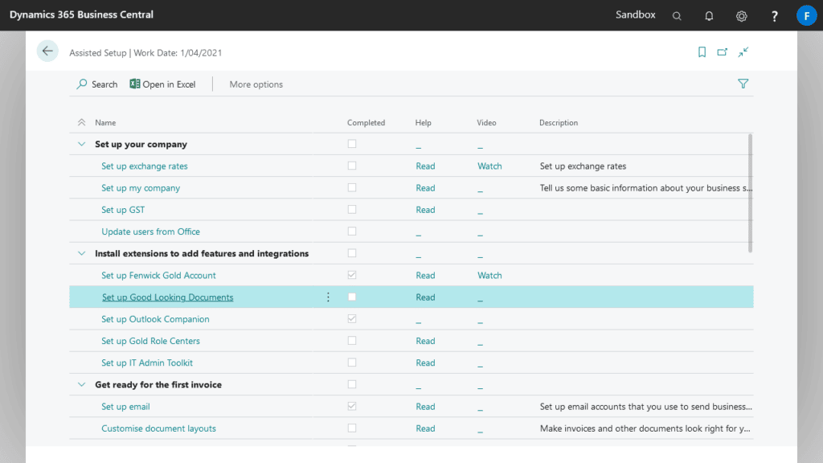The image size is (823, 463).
Task: Click the search magnifier in the top bar
Action: [676, 15]
